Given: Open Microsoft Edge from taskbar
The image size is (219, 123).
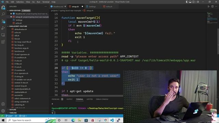Looking at the screenshot, I should tap(73, 120).
